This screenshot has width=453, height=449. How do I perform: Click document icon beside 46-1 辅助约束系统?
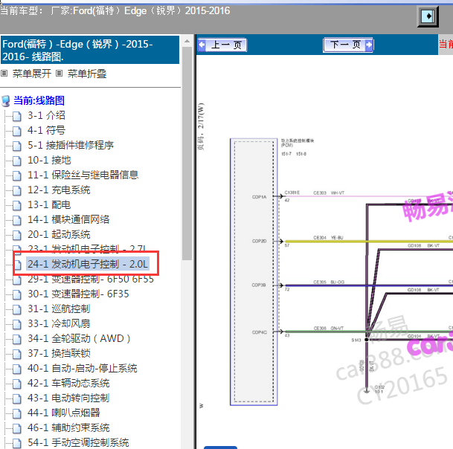point(17,428)
